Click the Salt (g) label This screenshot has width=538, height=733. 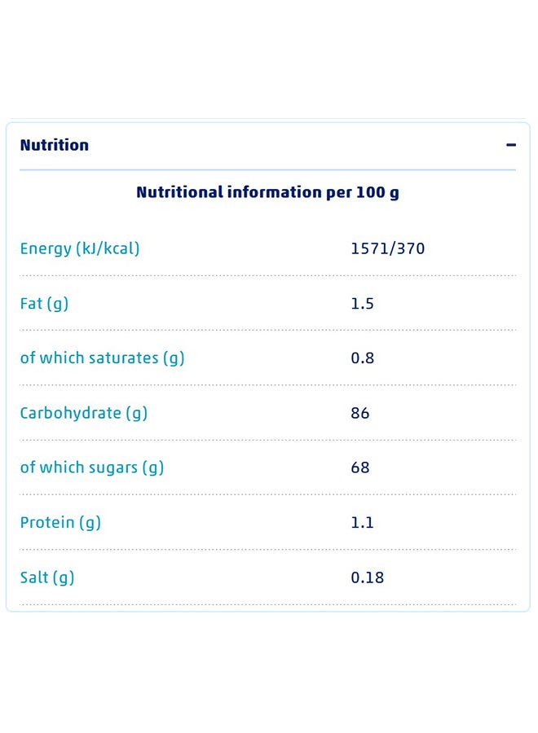click(47, 577)
